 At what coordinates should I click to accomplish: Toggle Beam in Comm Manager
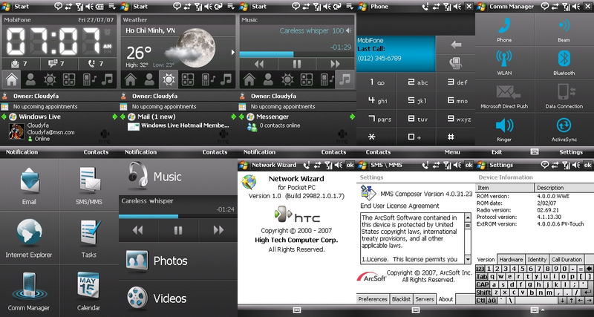tap(564, 30)
